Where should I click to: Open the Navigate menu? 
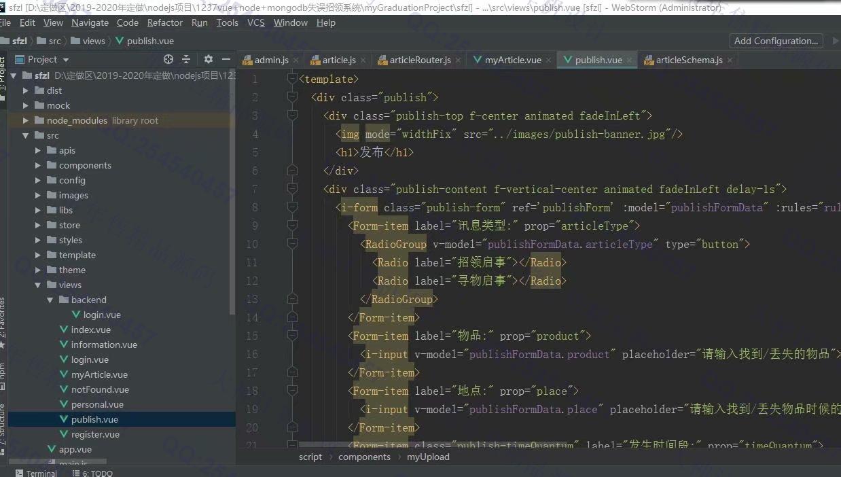(90, 22)
